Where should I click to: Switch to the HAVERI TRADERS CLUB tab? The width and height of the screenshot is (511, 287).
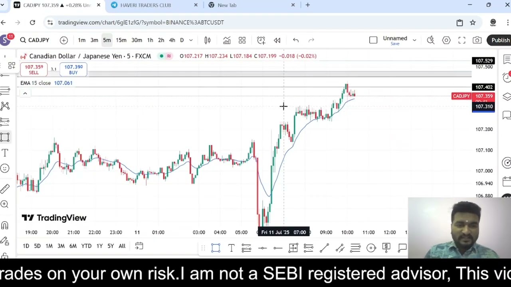pyautogui.click(x=145, y=5)
